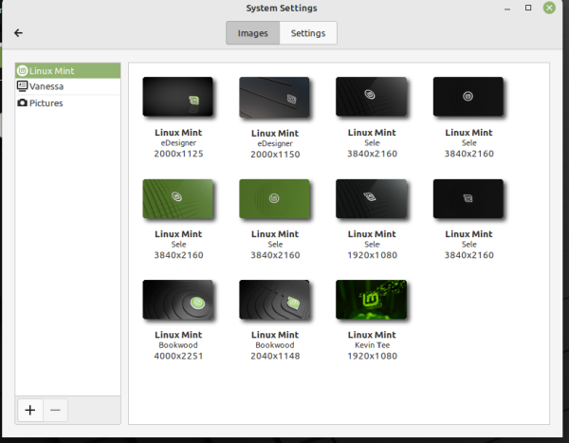569x443 pixels.
Task: Choose the eDesigner 2000x1150 wallpaper
Action: (x=275, y=97)
